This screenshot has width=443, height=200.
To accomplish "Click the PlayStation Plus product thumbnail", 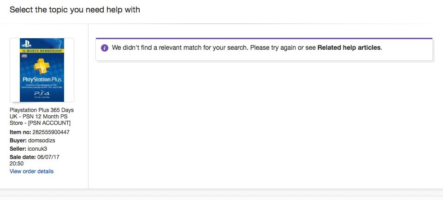I will tap(42, 70).
